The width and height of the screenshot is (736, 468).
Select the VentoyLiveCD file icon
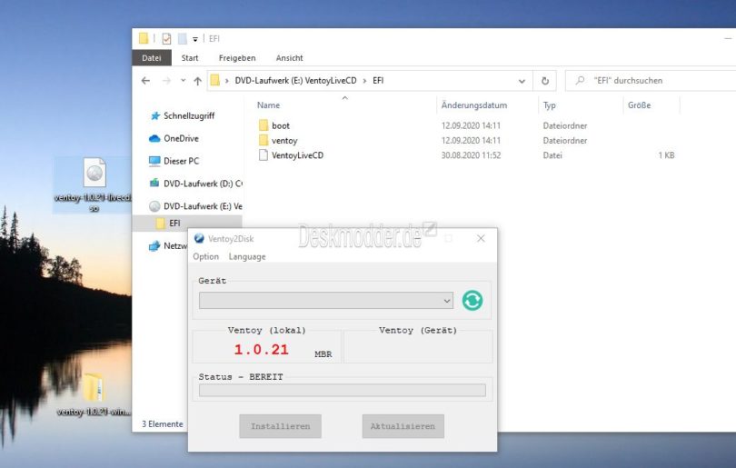click(x=264, y=154)
